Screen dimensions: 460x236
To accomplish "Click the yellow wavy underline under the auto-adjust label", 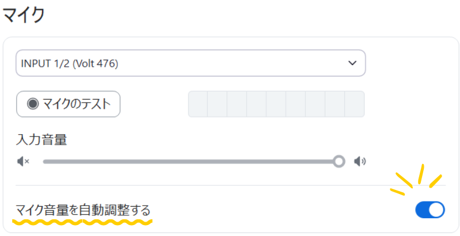I will pyautogui.click(x=83, y=221).
